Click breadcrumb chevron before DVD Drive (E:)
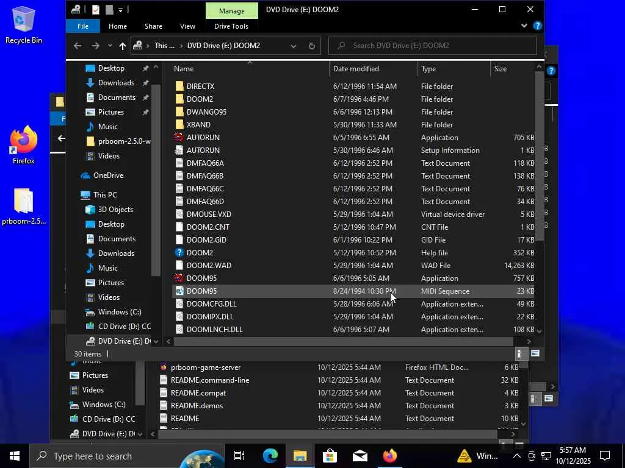 pos(182,46)
